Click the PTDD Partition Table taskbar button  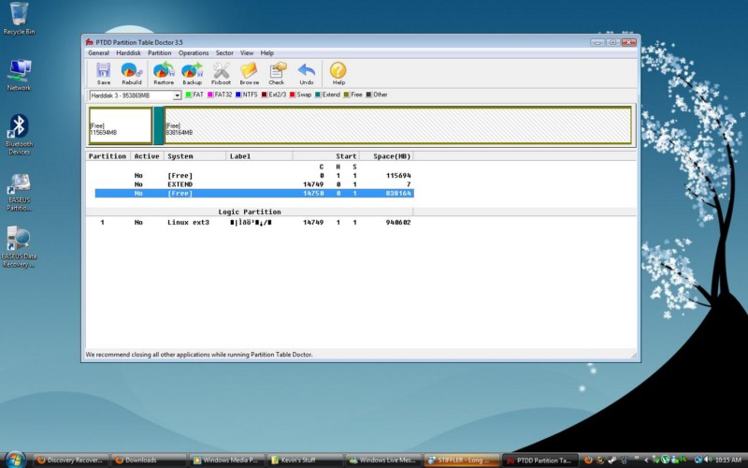click(539, 461)
